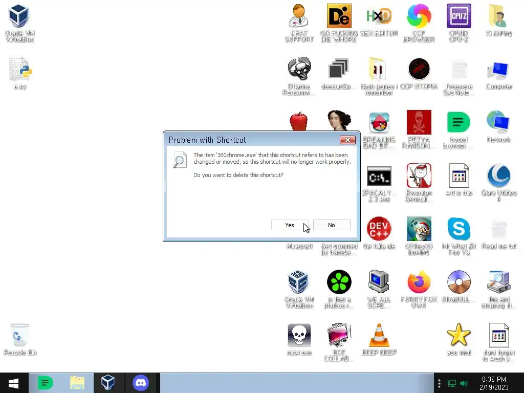Image resolution: width=524 pixels, height=393 pixels.
Task: Open Discord from the taskbar
Action: (141, 383)
